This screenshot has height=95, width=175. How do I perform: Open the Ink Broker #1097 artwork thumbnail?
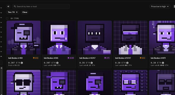pos(130,38)
